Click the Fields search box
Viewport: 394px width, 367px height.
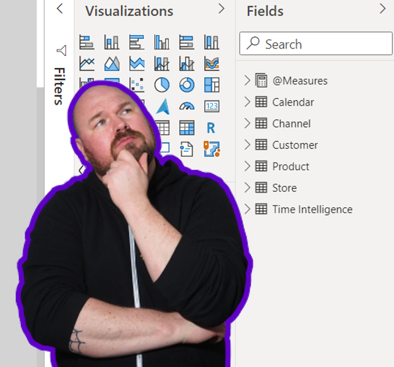(x=316, y=43)
